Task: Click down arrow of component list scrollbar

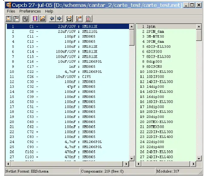Action: (x=132, y=158)
